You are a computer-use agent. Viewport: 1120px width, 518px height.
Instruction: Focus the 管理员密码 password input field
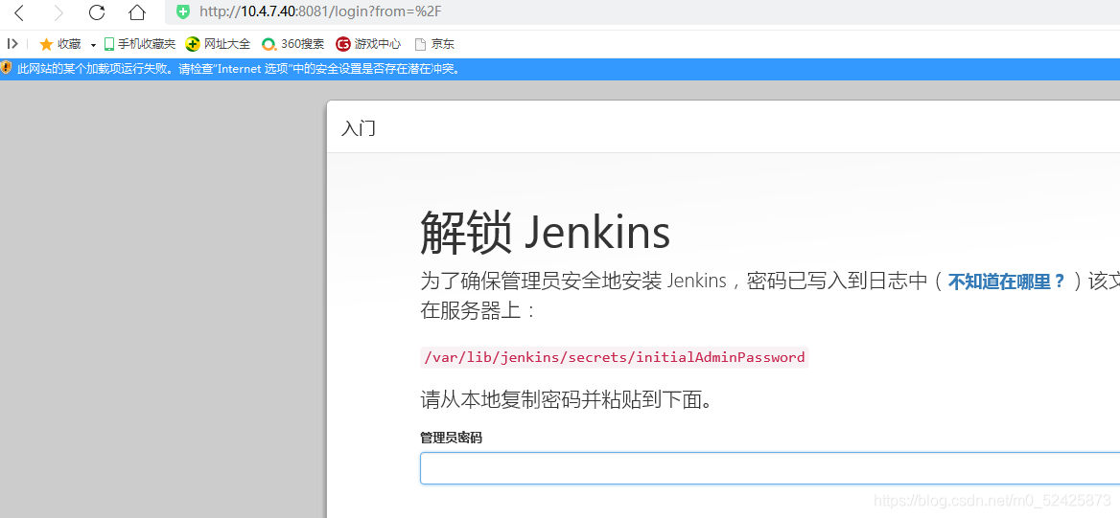click(x=770, y=468)
